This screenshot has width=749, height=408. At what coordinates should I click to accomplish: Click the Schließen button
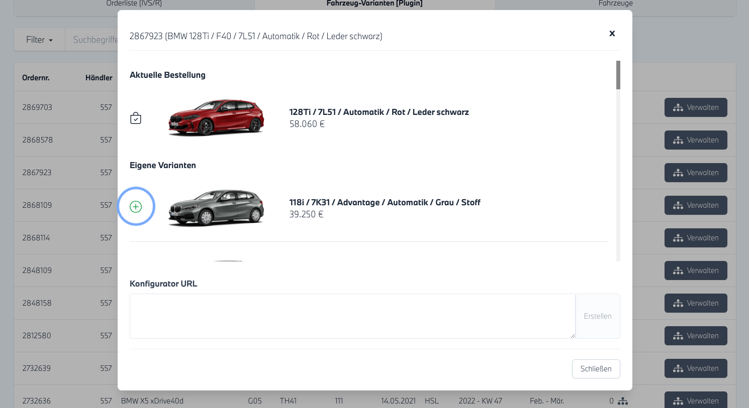coord(596,369)
